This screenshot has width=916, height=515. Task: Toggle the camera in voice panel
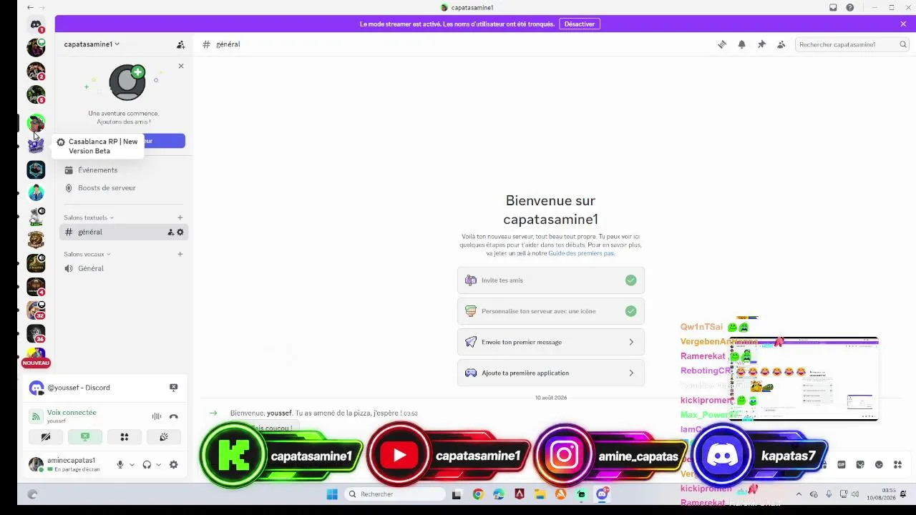coord(46,437)
